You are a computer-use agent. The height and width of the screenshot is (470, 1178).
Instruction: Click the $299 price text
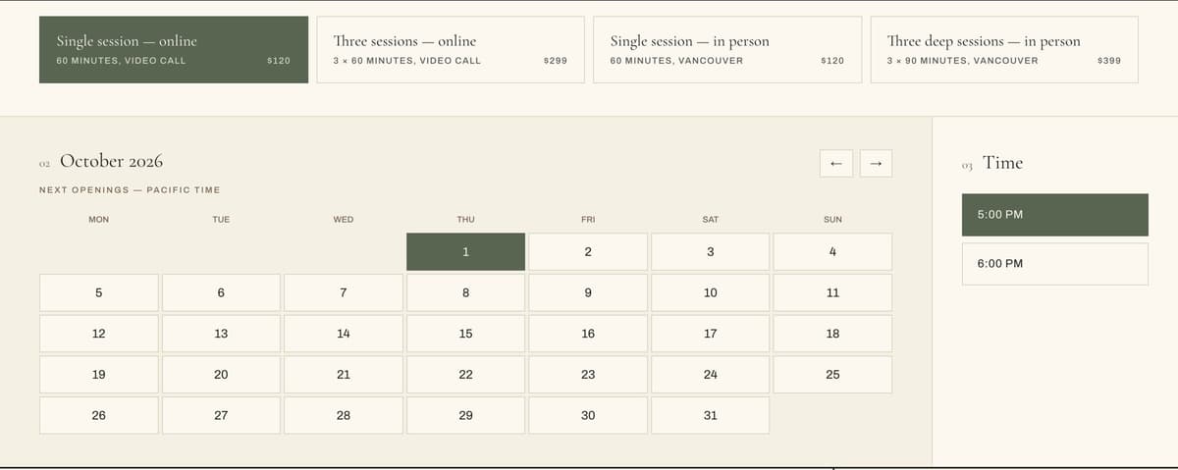555,61
